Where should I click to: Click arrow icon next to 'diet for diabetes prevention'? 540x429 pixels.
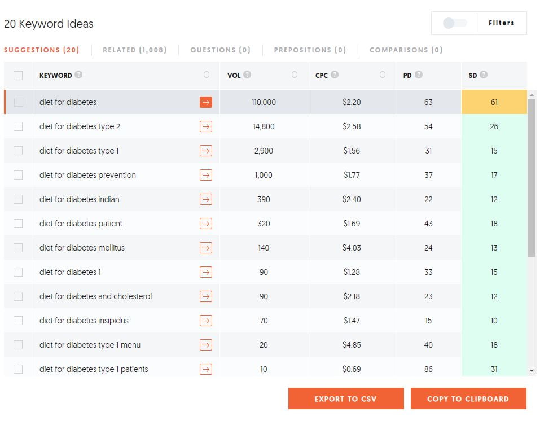coord(206,175)
